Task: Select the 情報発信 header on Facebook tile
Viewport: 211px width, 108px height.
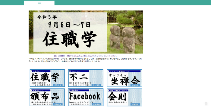Action: [79, 90]
